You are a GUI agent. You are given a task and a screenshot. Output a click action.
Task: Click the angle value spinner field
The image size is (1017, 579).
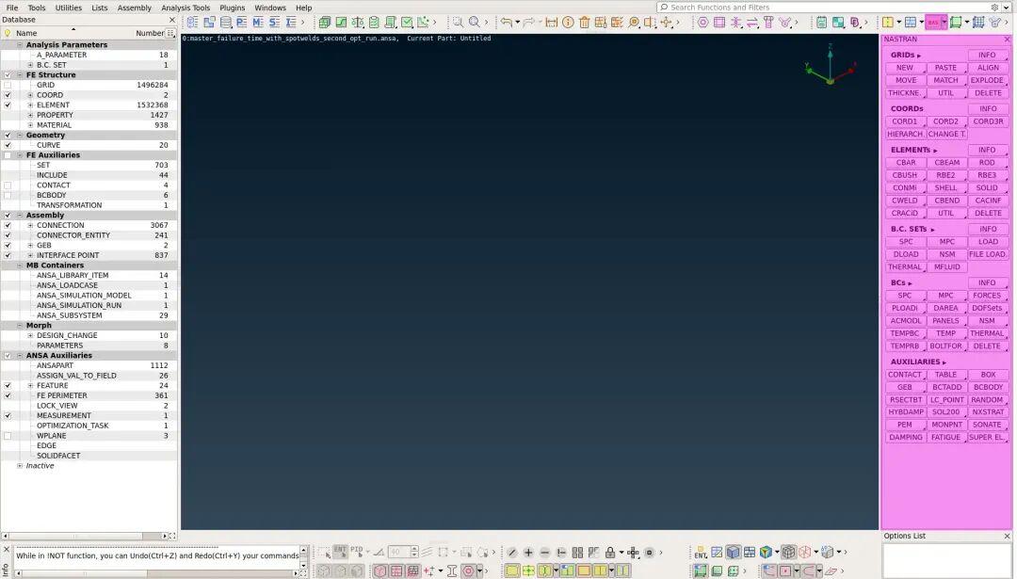[399, 553]
